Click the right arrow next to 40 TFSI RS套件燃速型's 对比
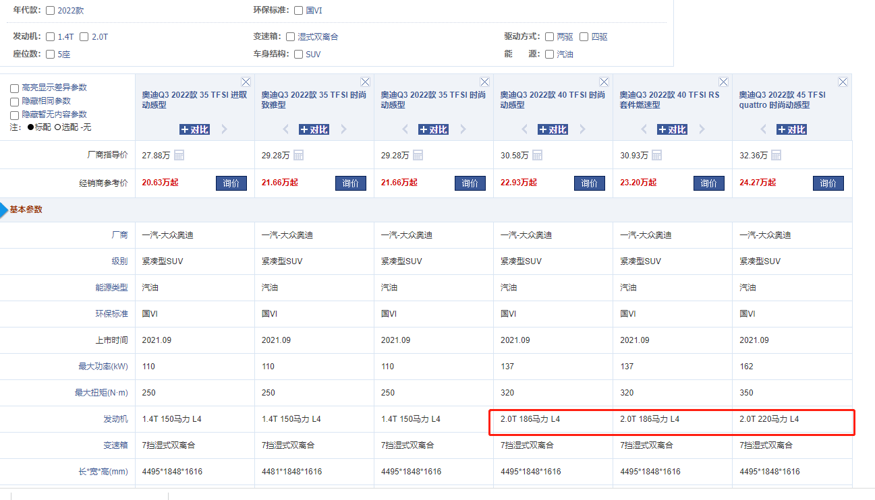This screenshot has height=500, width=875. 701,129
